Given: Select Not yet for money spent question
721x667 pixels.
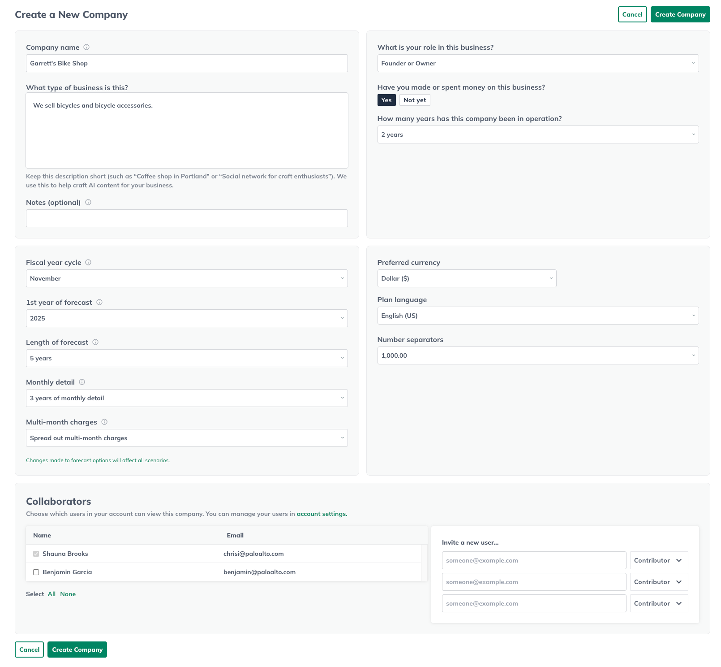Looking at the screenshot, I should (x=414, y=100).
